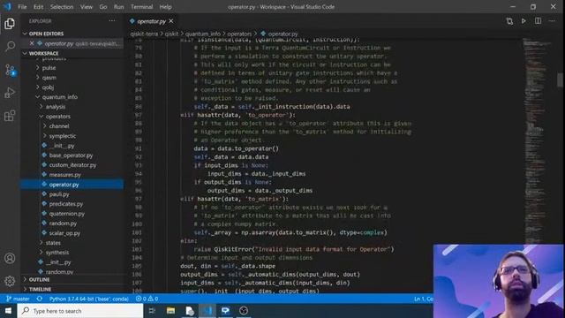565x318 pixels.
Task: Click qiskit-terra in the breadcrumb
Action: pyautogui.click(x=144, y=34)
